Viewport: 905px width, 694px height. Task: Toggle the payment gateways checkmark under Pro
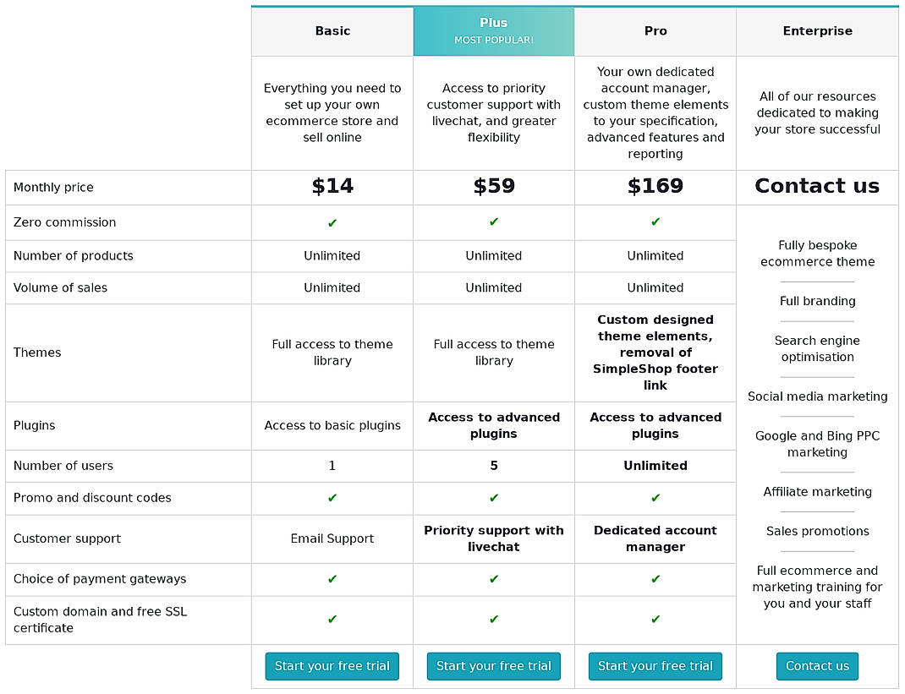[655, 579]
